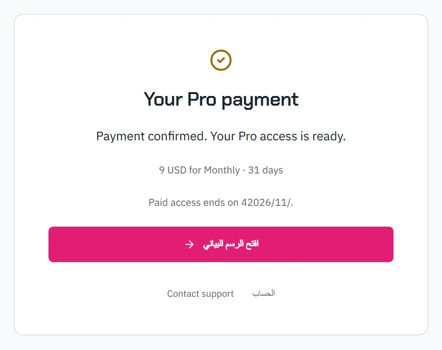The height and width of the screenshot is (350, 442).
Task: Select the 'Your Pro payment' heading
Action: [x=221, y=100]
